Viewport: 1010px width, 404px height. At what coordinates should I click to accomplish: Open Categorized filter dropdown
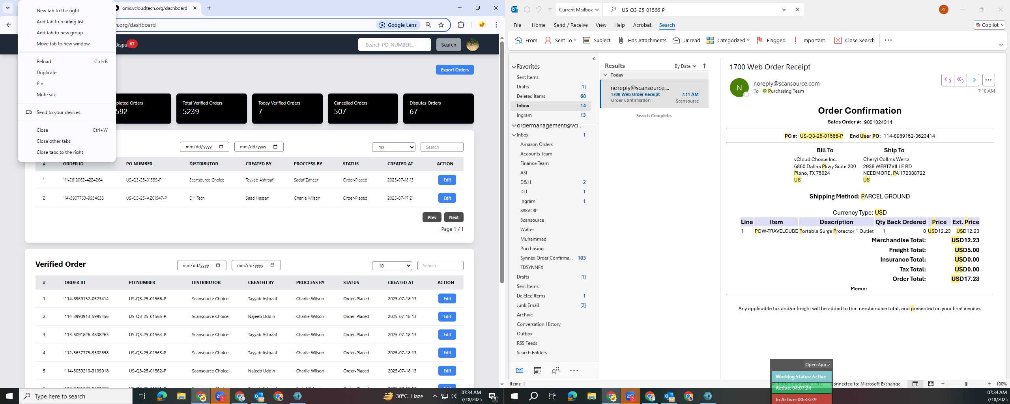[x=728, y=40]
